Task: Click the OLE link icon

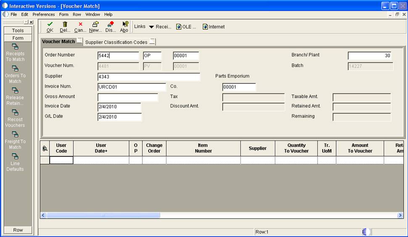Action: point(179,27)
